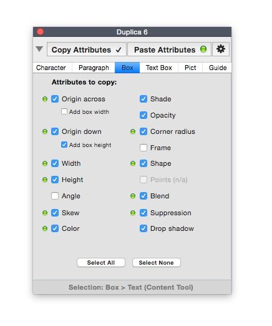Click green dot beside Origin across

[45, 99]
